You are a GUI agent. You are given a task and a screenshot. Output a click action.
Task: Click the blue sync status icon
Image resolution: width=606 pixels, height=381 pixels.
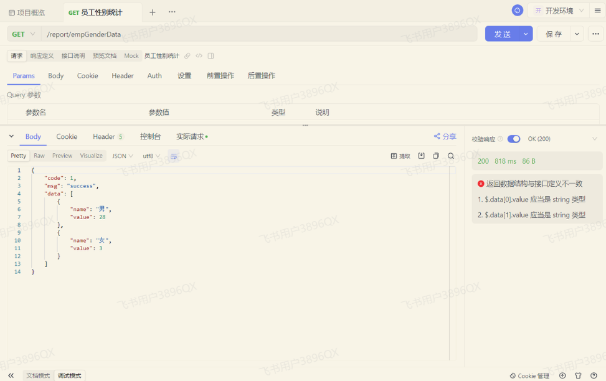pos(517,11)
